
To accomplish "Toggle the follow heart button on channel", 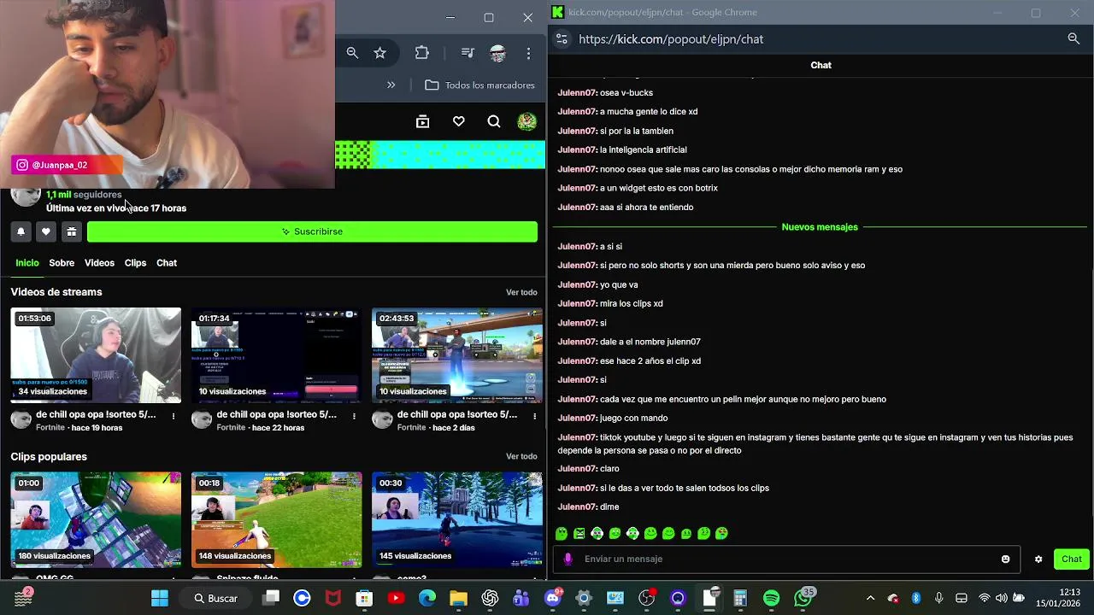I will click(x=46, y=231).
